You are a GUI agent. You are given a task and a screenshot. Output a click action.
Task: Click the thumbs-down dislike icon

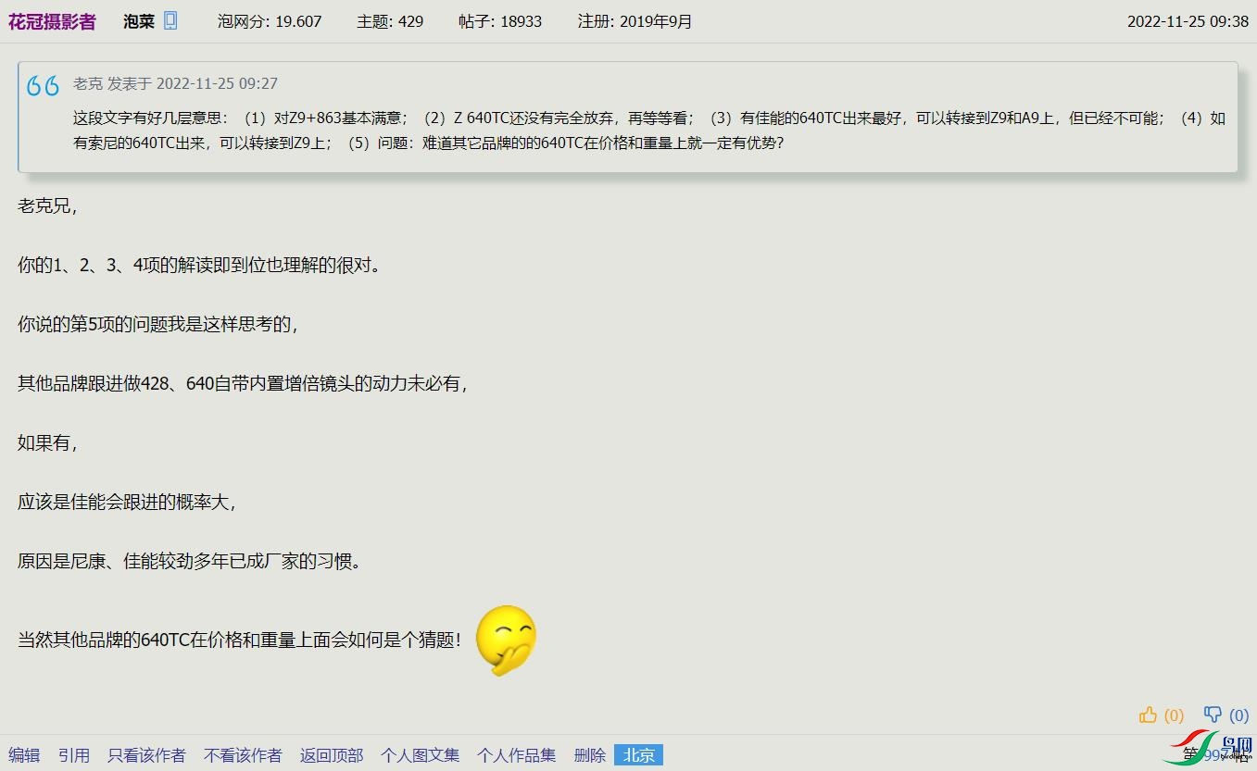(x=1213, y=715)
